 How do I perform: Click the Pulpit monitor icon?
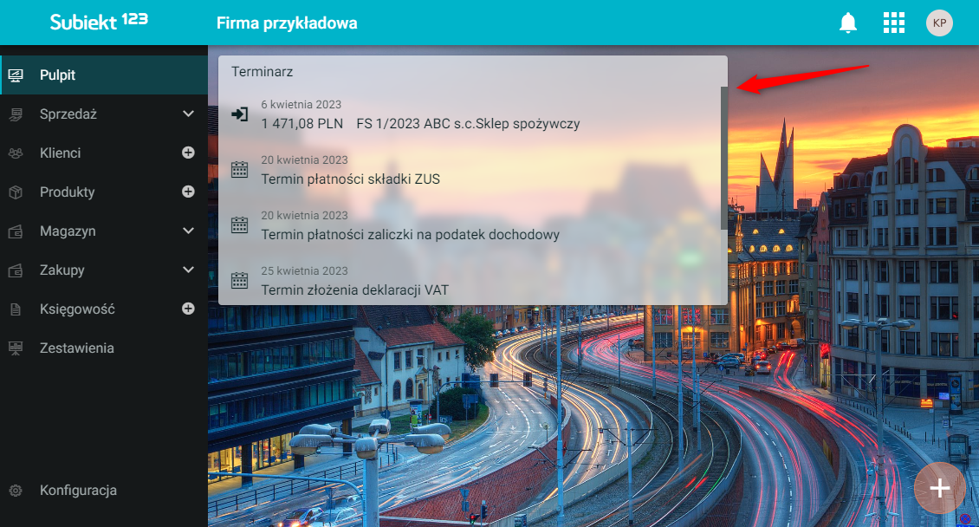click(16, 75)
